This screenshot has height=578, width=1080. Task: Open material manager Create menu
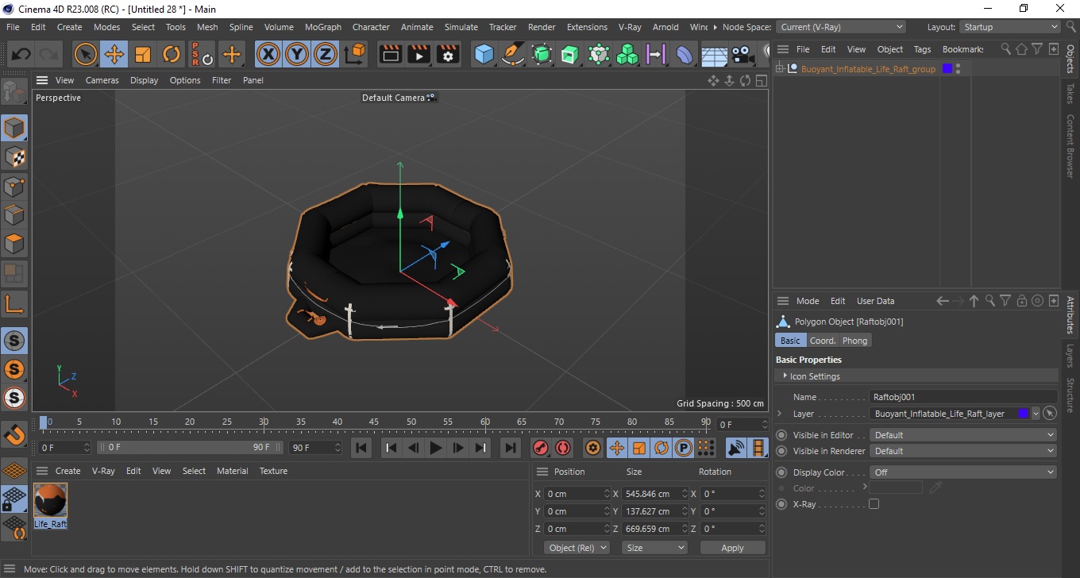pos(67,471)
